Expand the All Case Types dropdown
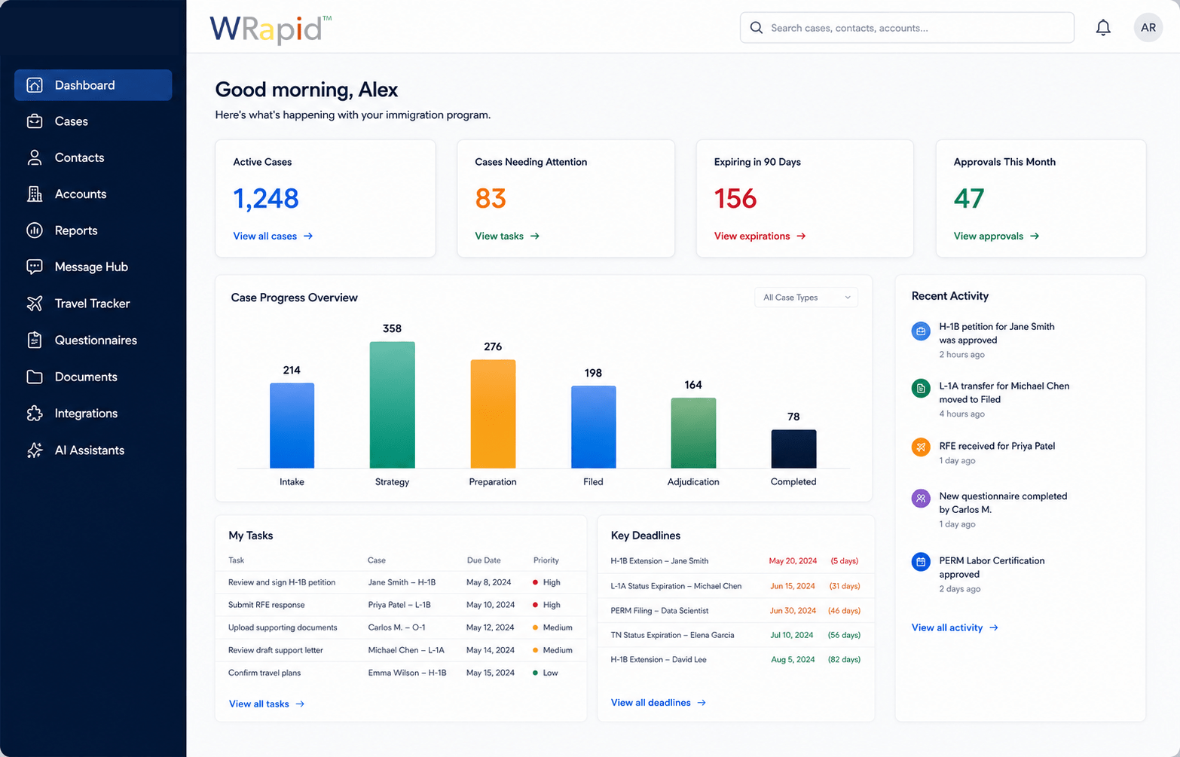The width and height of the screenshot is (1180, 757). click(x=806, y=298)
